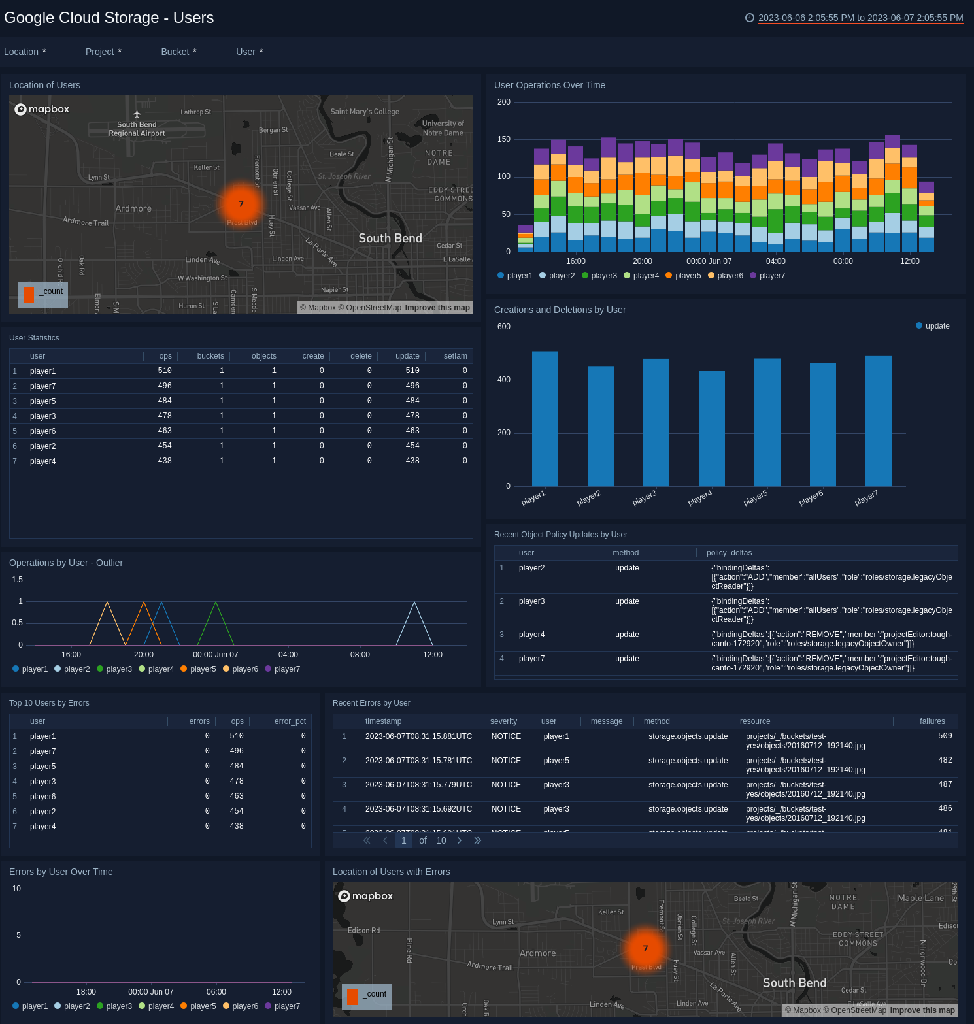Select player2 row in Recent Object Policy Updates

[726, 577]
